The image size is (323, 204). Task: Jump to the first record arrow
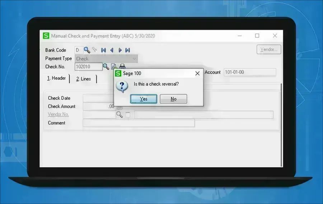pyautogui.click(x=103, y=50)
